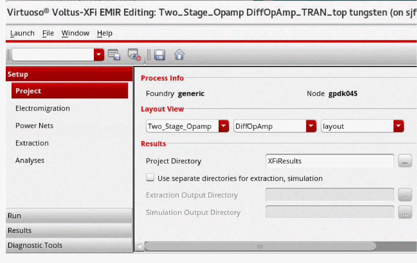
Task: Click the red Results heading in the form
Action: point(154,144)
